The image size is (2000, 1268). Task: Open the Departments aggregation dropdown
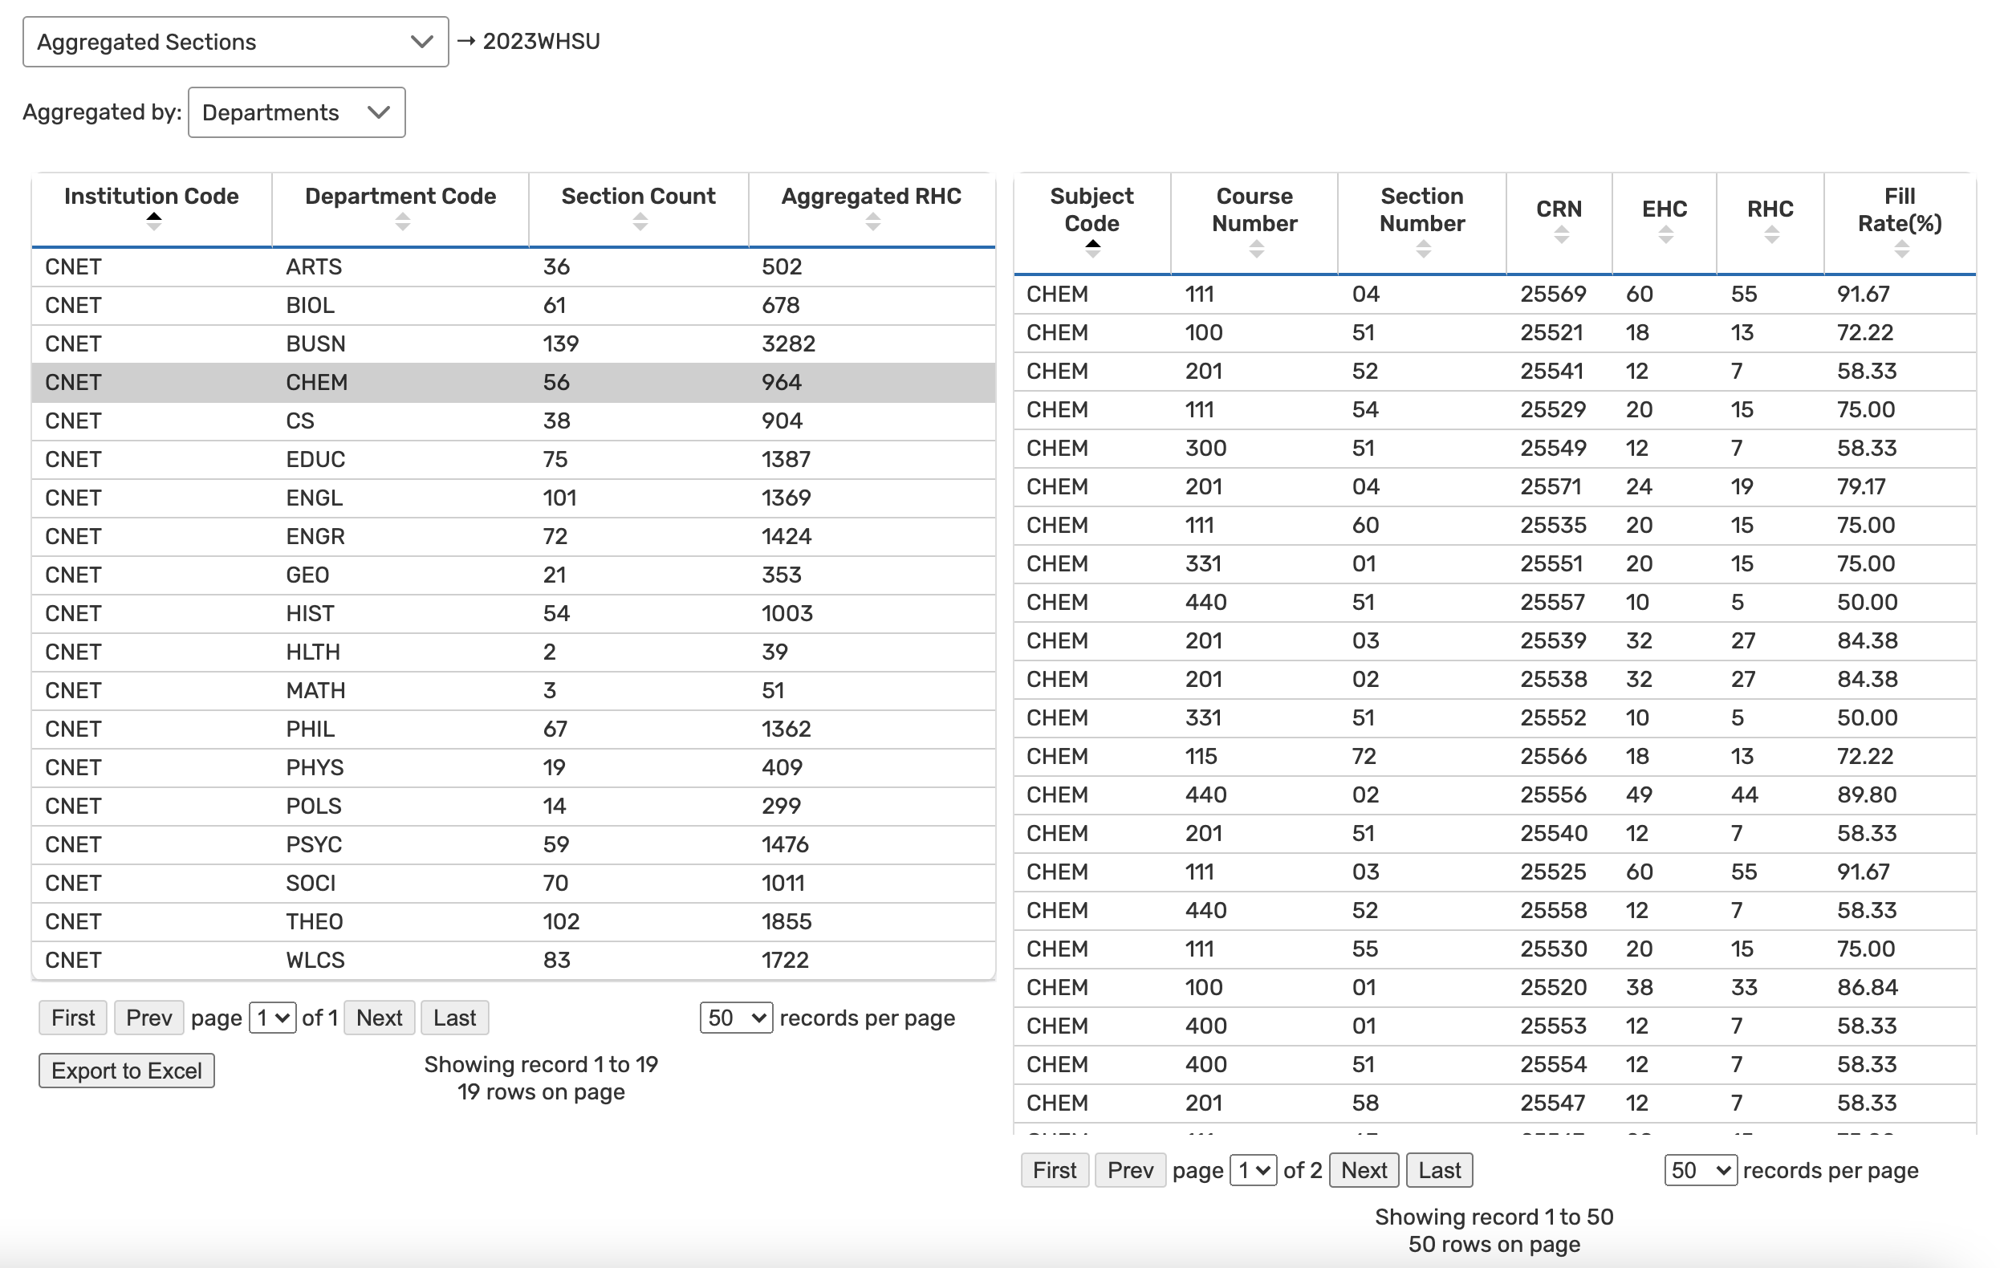pos(296,112)
